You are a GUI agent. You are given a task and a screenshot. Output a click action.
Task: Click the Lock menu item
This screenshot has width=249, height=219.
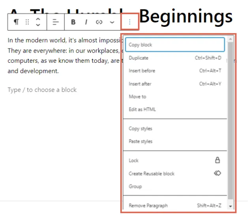coord(175,160)
